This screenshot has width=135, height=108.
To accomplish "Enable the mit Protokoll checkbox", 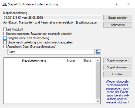I will (5, 29).
